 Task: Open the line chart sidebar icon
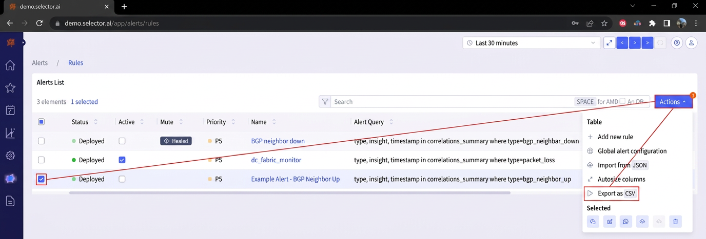tap(10, 133)
